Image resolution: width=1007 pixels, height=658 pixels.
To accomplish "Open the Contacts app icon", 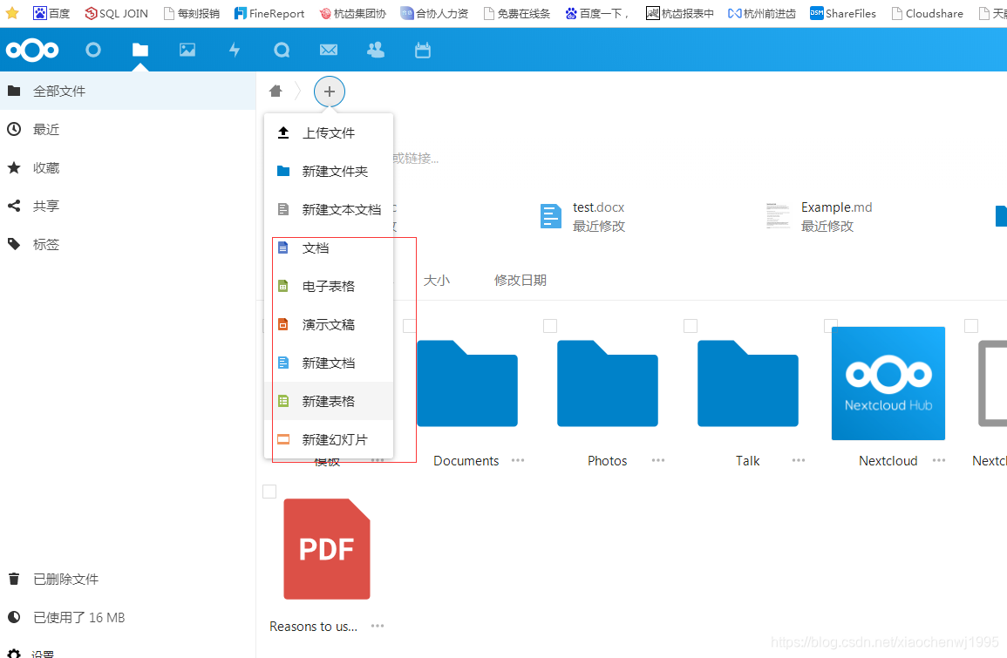I will [x=376, y=50].
